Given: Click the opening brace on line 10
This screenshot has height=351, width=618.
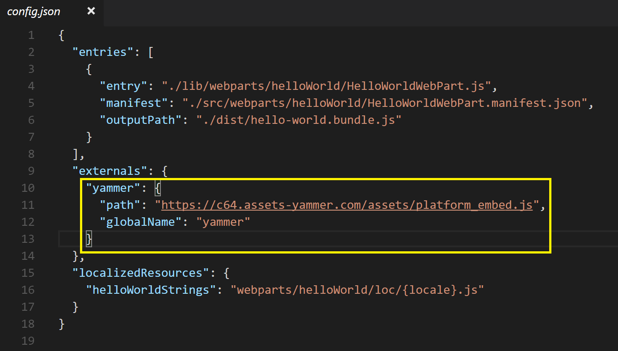Looking at the screenshot, I should 158,188.
